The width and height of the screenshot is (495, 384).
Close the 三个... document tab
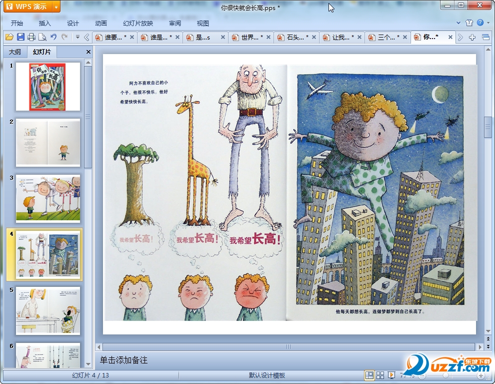click(404, 37)
